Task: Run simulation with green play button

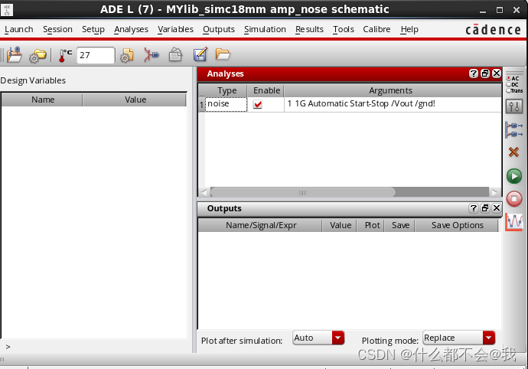Action: 514,176
